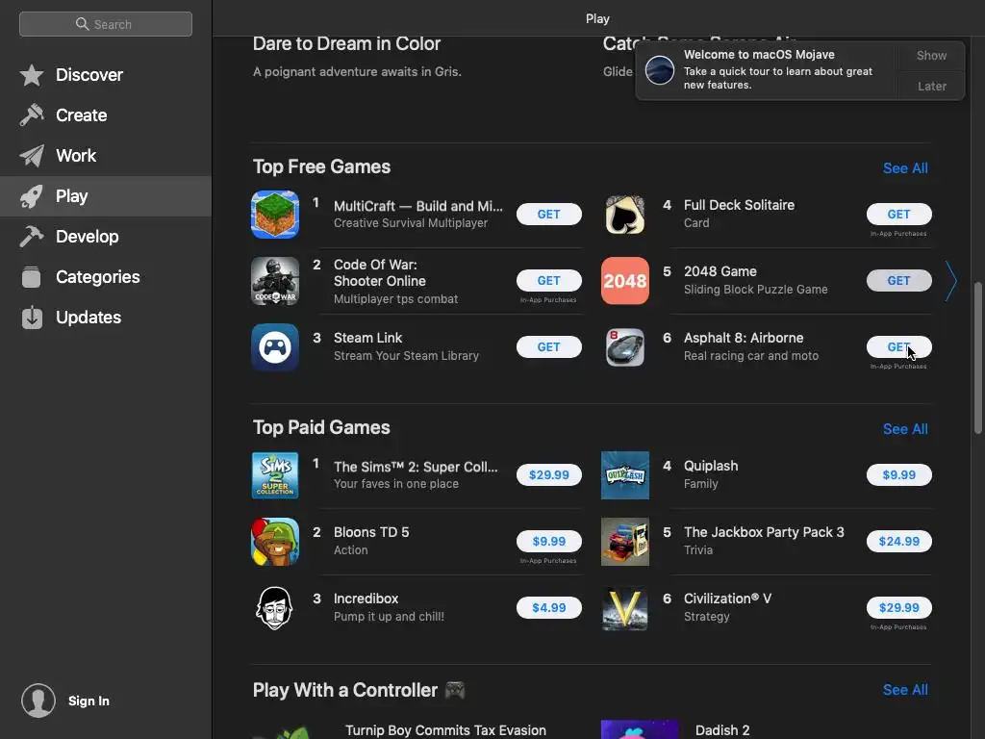Click the Work paper plane icon
This screenshot has height=739, width=985.
32,156
